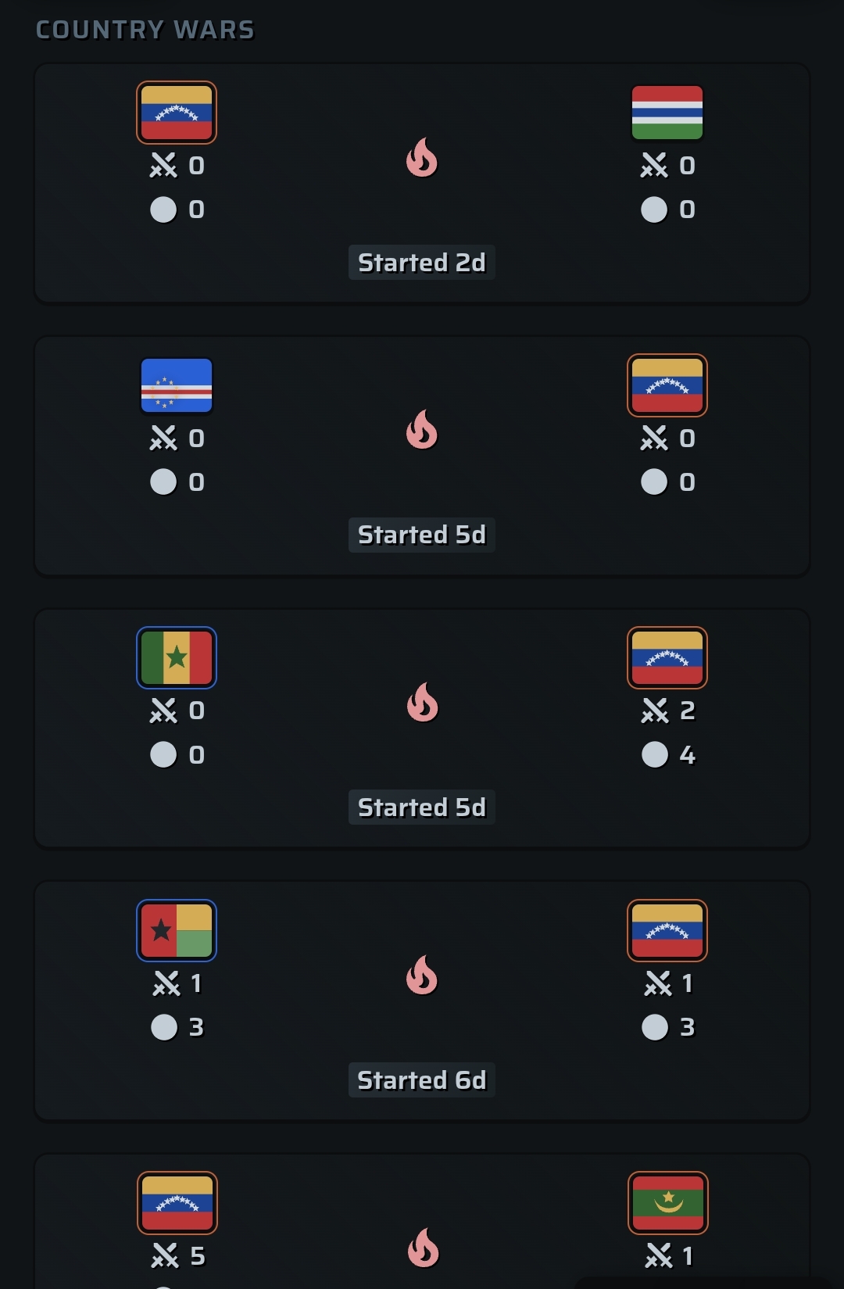
Task: Tap the grey circle showing 3 under Guinea-Bissau
Action: (x=164, y=1027)
